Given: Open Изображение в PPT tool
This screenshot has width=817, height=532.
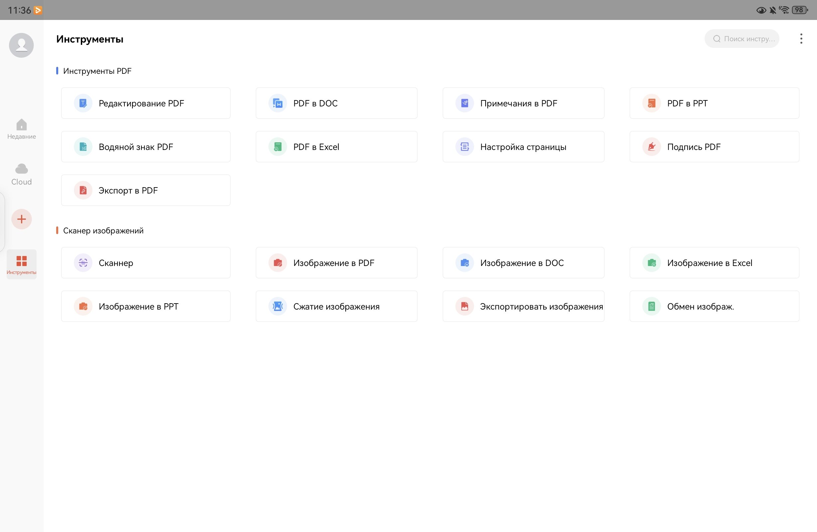Looking at the screenshot, I should click(146, 307).
